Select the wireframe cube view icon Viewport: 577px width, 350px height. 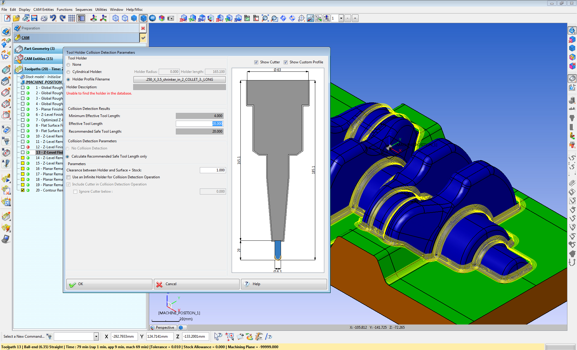(116, 18)
